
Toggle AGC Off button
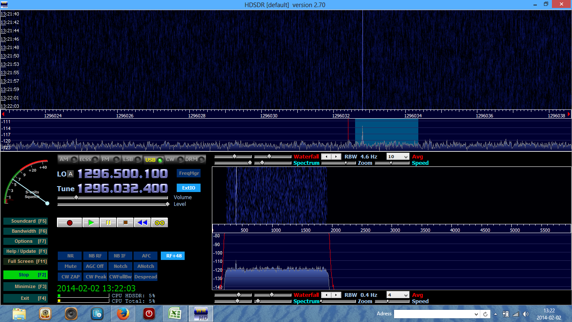pyautogui.click(x=95, y=266)
